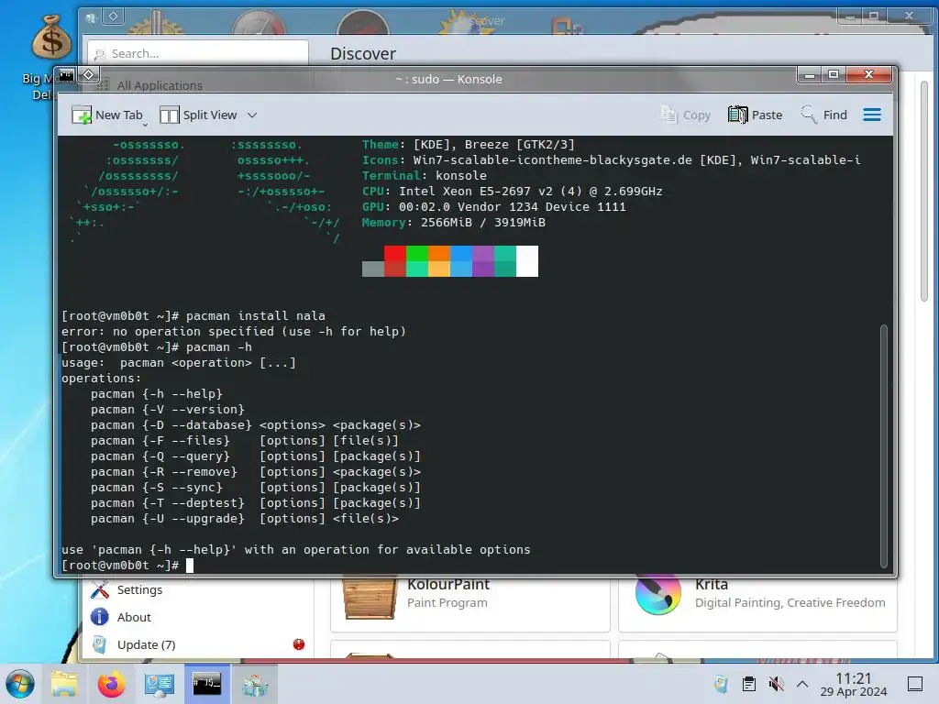Image resolution: width=939 pixels, height=704 pixels.
Task: Click the KolourPaint application icon
Action: click(370, 598)
